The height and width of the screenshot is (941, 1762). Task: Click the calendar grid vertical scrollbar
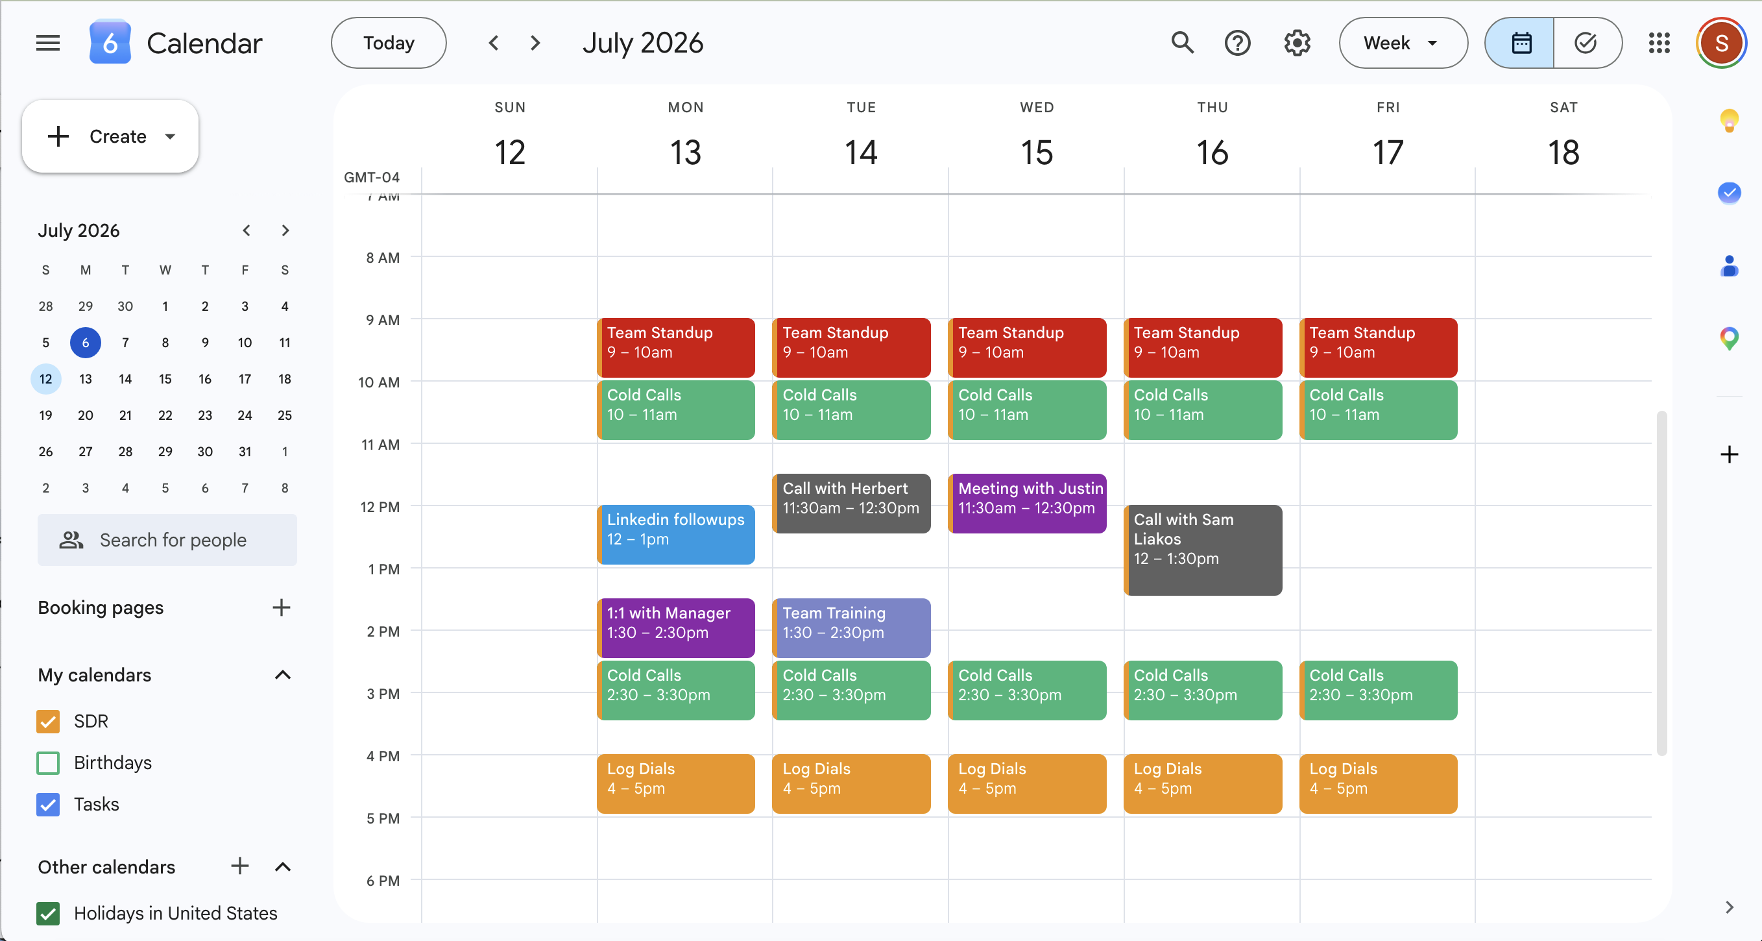[1661, 582]
